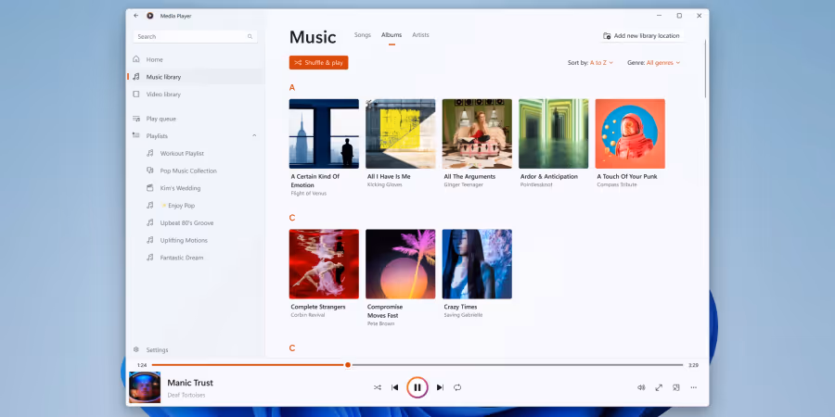The height and width of the screenshot is (417, 835).
Task: Open more options ellipsis menu
Action: (x=693, y=387)
